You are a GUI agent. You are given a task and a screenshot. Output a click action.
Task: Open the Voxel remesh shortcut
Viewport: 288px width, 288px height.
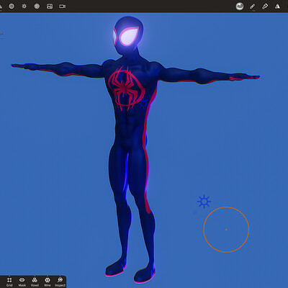click(x=35, y=282)
